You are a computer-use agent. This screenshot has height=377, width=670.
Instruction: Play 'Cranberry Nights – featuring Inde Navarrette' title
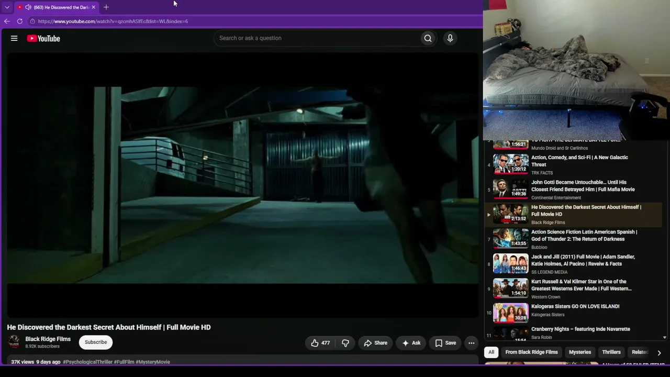click(x=580, y=329)
